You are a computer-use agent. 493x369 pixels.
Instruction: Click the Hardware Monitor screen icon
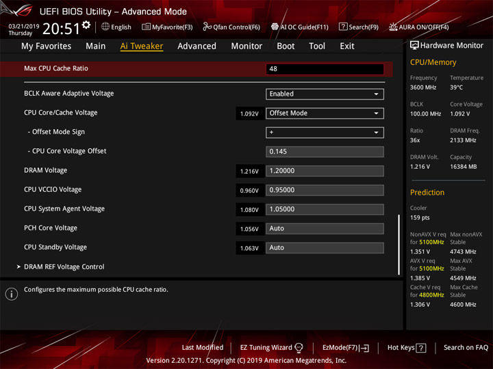click(414, 45)
